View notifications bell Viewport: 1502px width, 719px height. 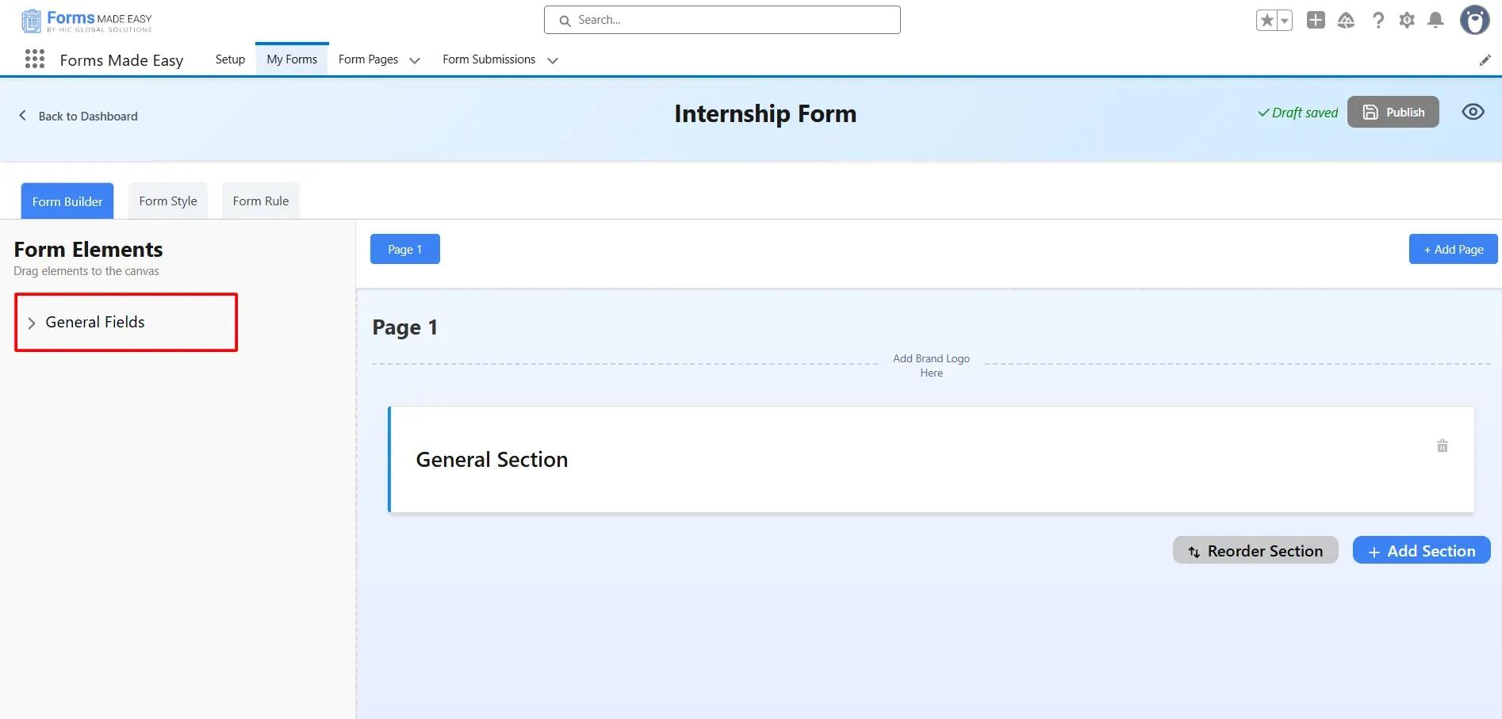click(1435, 21)
